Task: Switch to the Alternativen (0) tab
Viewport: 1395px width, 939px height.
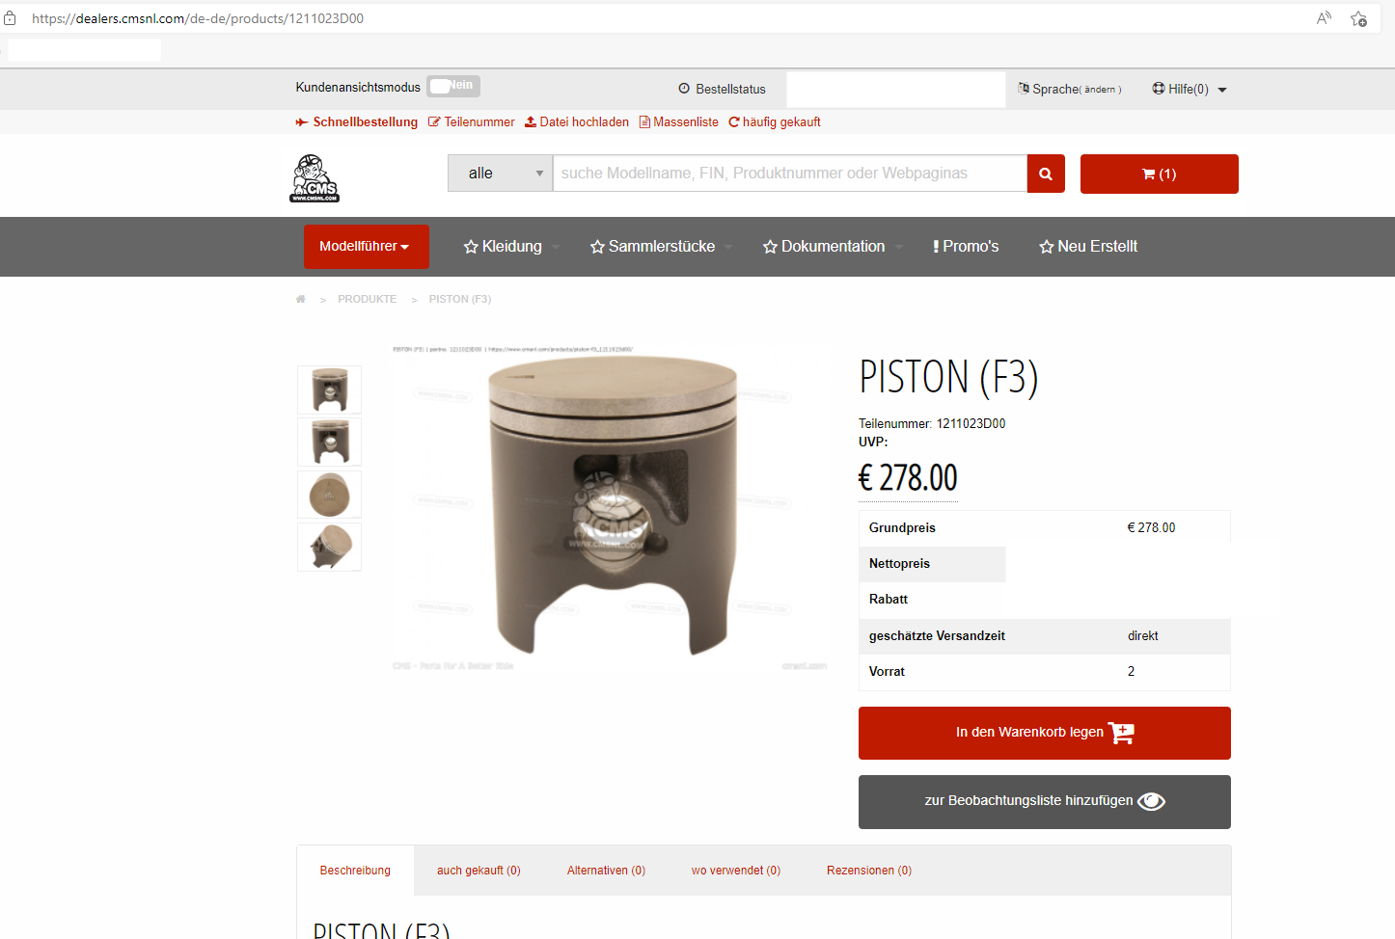Action: (x=606, y=871)
